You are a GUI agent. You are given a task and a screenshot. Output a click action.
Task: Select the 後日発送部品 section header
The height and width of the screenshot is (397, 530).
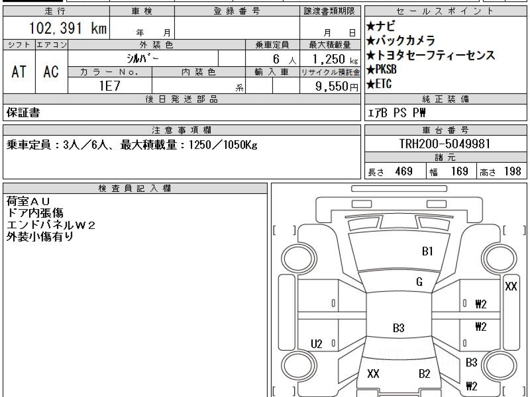pos(182,99)
